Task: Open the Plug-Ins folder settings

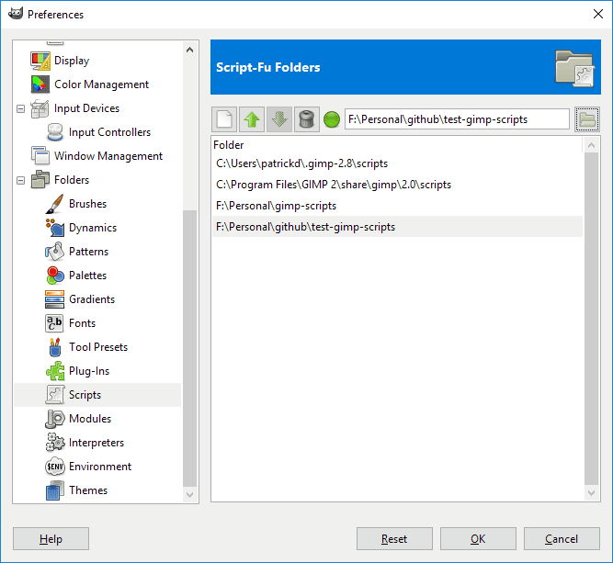Action: tap(88, 371)
